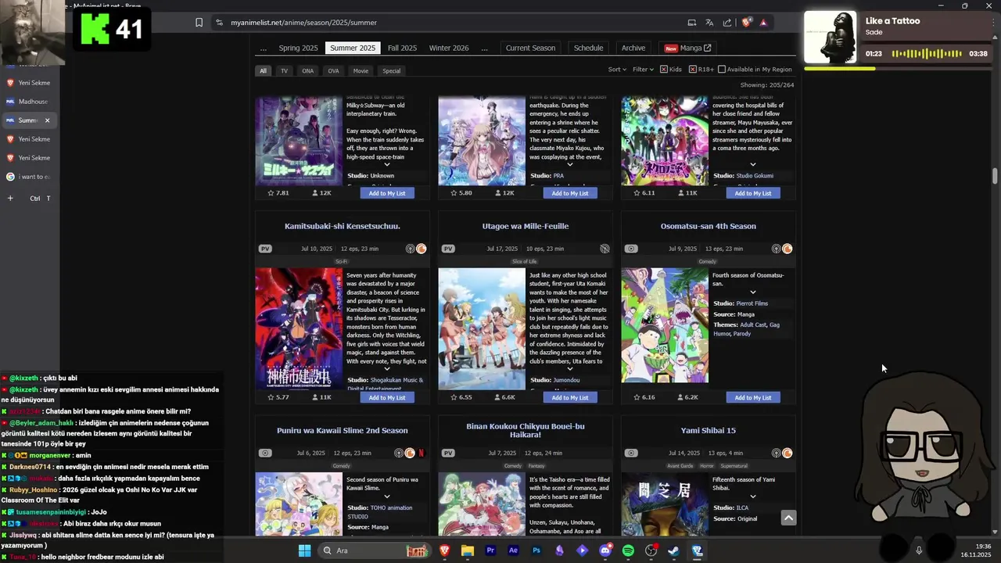Open the Archive page

point(633,48)
